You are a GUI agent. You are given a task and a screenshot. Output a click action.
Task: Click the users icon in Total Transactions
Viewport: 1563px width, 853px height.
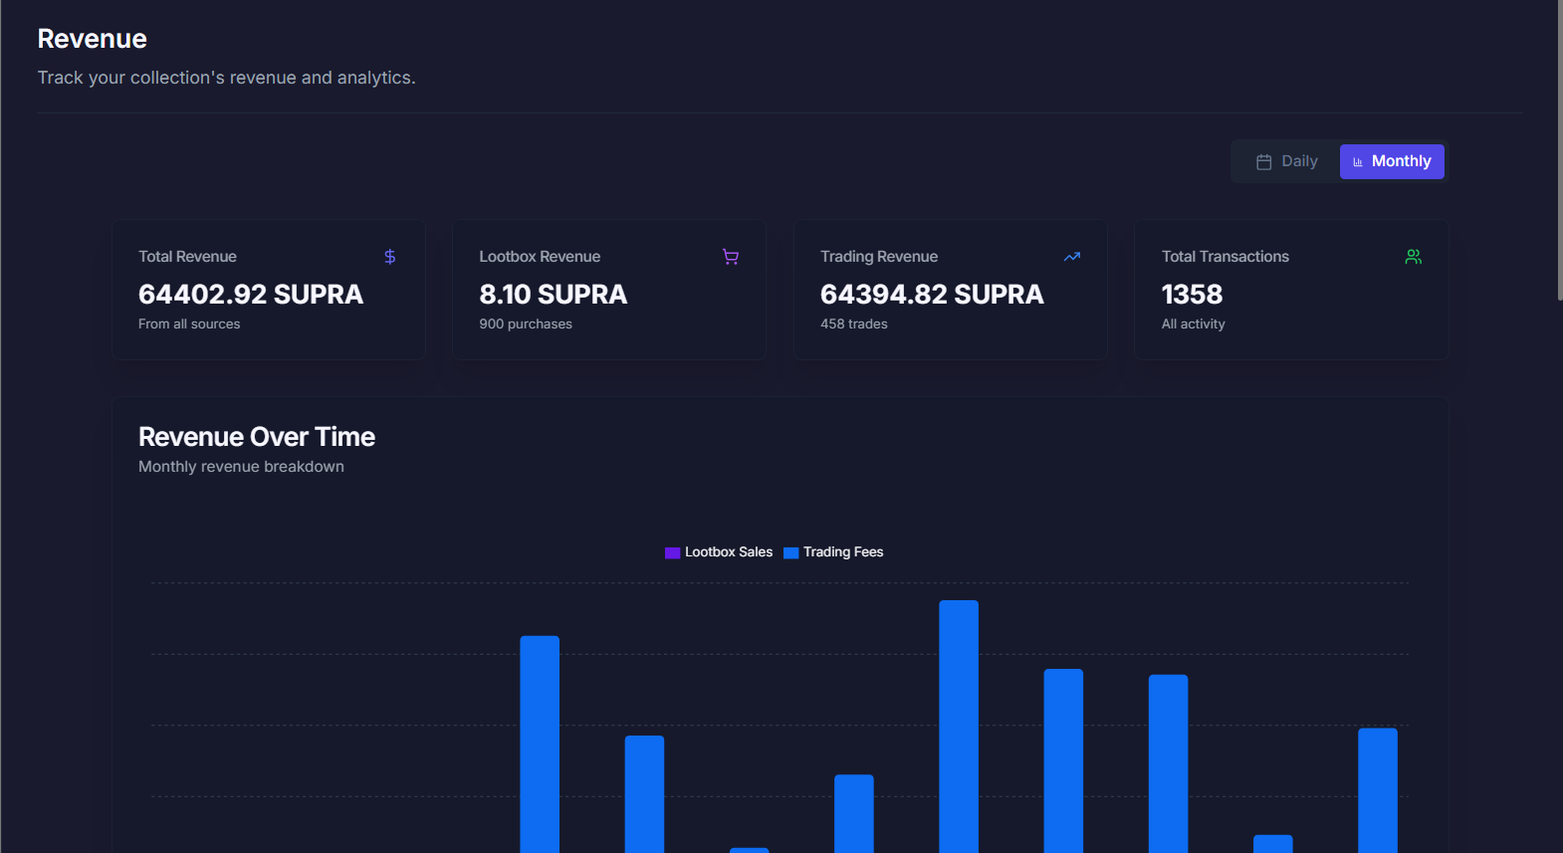coord(1413,257)
